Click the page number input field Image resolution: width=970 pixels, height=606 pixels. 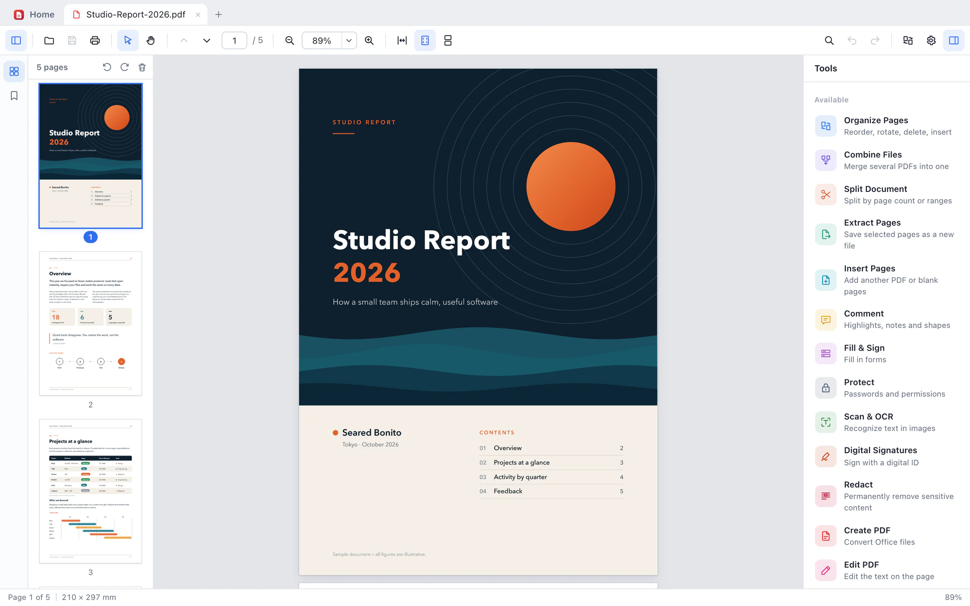click(234, 40)
